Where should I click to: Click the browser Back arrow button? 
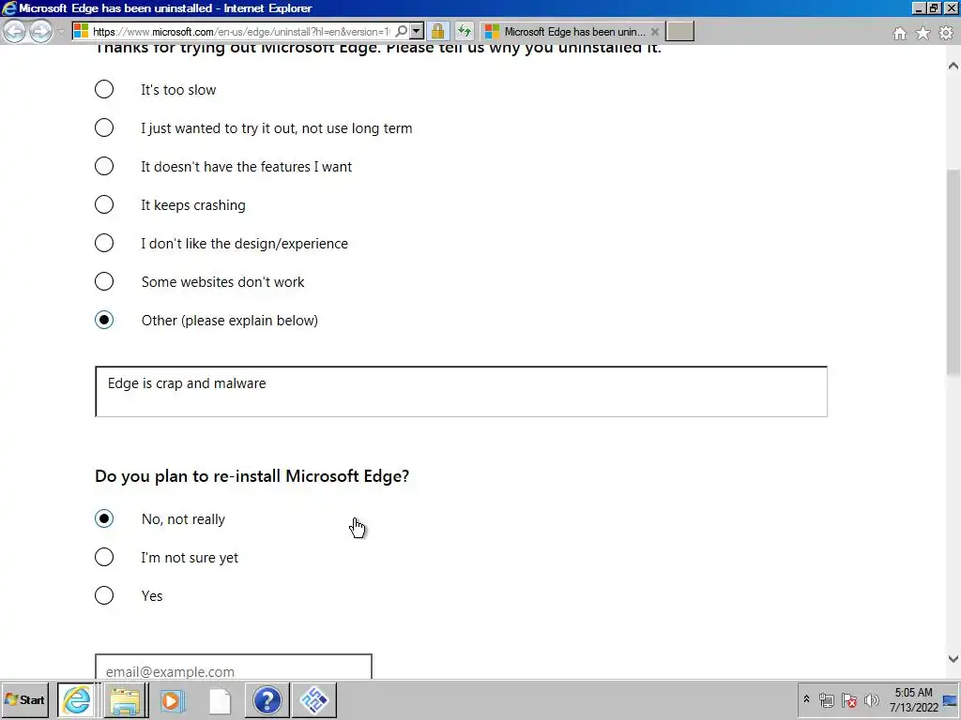click(x=15, y=31)
